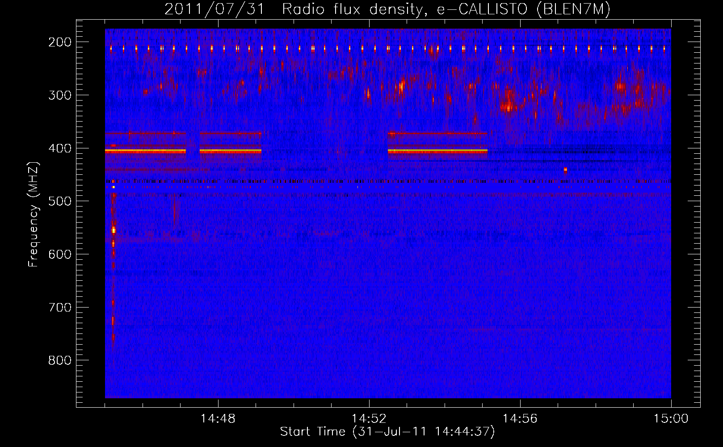Click the 500 frequency tick label

click(59, 201)
